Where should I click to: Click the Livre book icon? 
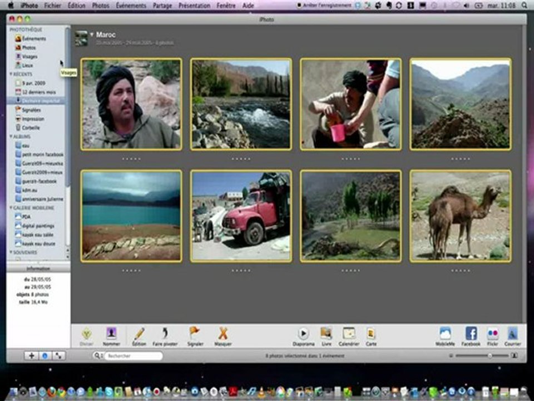(x=327, y=336)
